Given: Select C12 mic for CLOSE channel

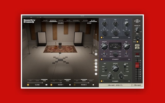Looking at the screenshot, I should 30,81.
